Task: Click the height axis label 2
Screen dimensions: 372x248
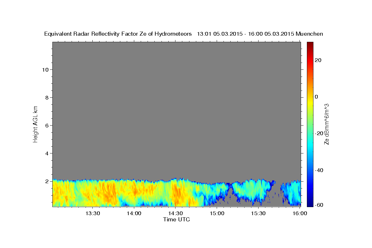Action: tap(46, 181)
